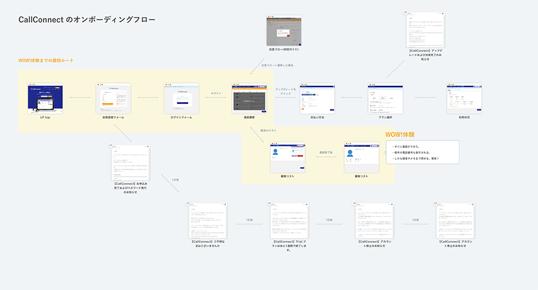
Task: Click the mail icon on the Trial プラン email
Action: [x=270, y=203]
